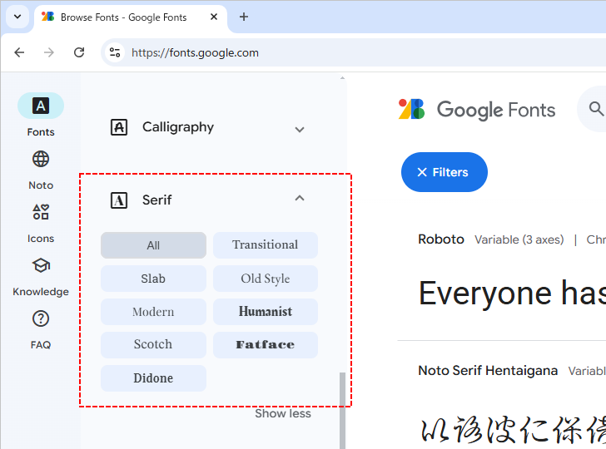The width and height of the screenshot is (606, 449).
Task: Reload the page
Action: [79, 52]
